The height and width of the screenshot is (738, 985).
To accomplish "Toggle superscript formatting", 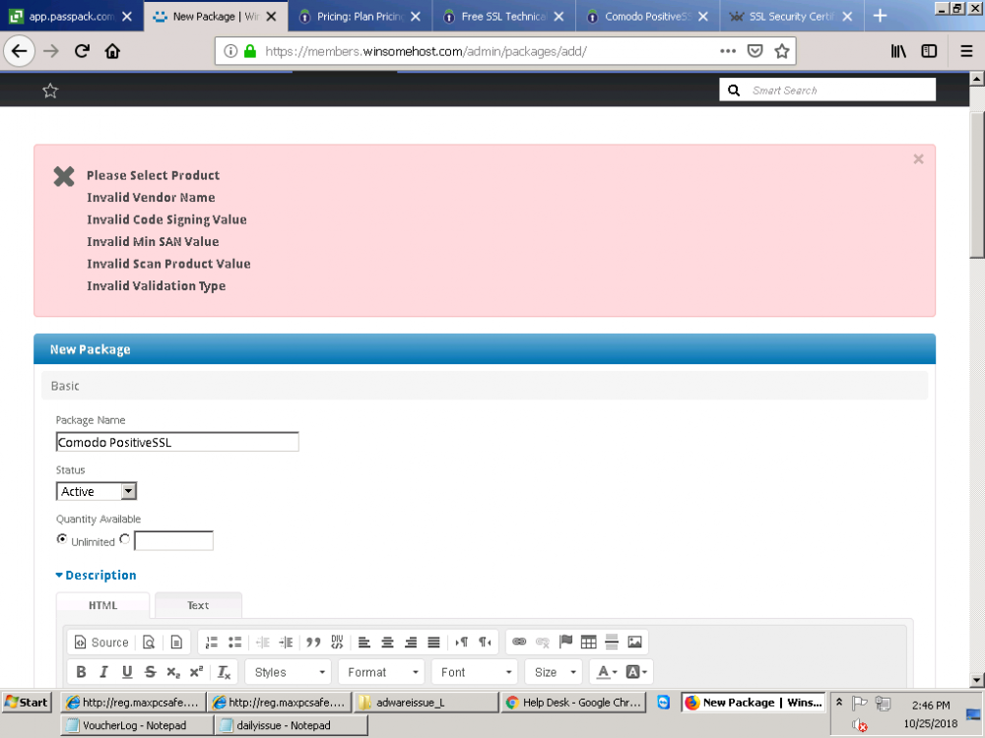I will [197, 672].
